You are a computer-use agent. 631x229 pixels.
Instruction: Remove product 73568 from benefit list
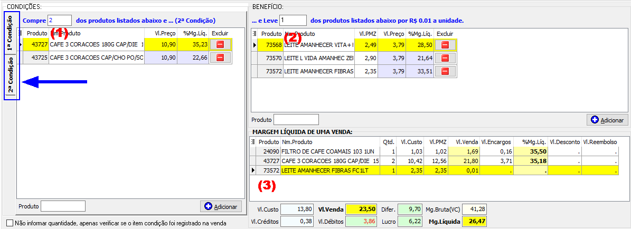(x=445, y=45)
